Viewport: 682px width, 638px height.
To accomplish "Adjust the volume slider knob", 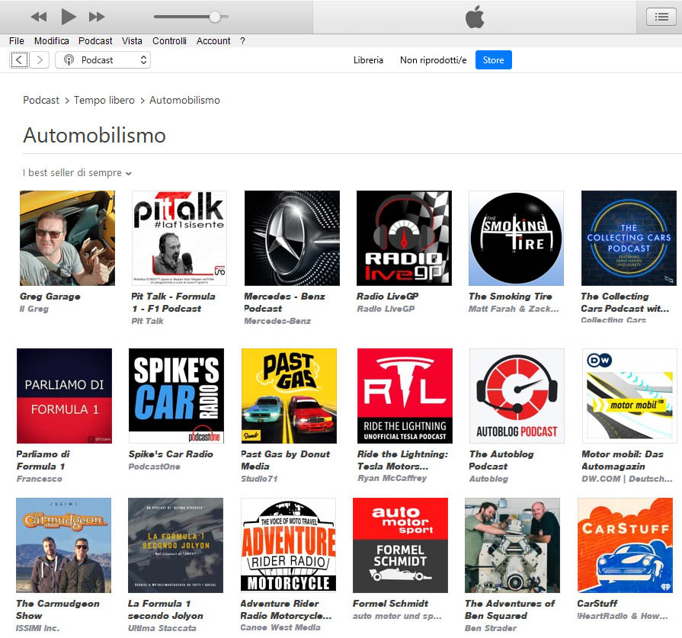I will point(214,17).
